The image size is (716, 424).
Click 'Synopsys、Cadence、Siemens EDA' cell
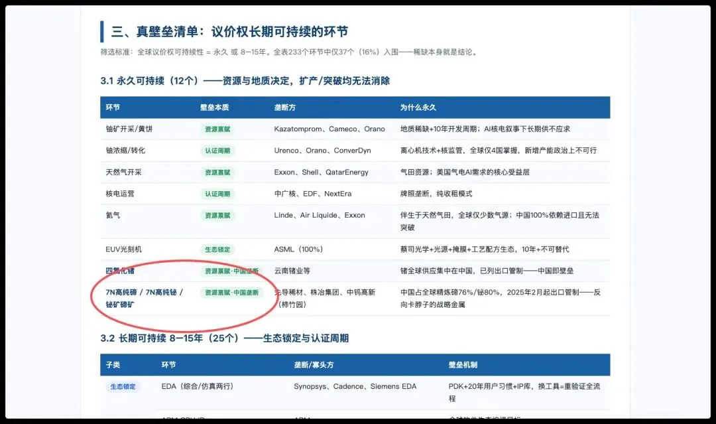pyautogui.click(x=355, y=387)
